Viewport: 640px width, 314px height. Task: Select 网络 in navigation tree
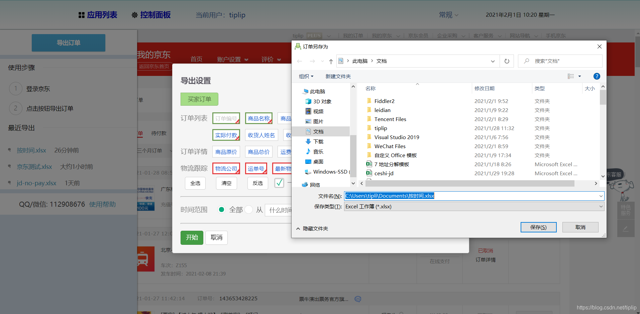pos(311,185)
